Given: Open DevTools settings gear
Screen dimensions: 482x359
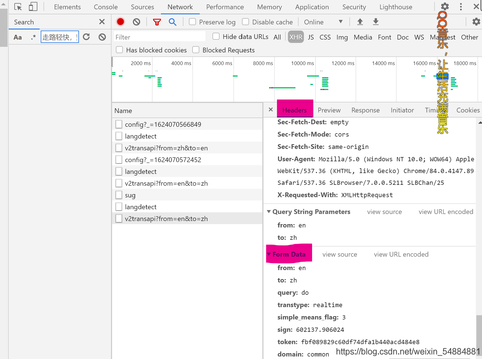Looking at the screenshot, I should (x=445, y=6).
